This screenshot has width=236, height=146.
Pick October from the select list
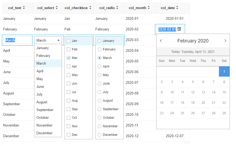tap(43, 117)
